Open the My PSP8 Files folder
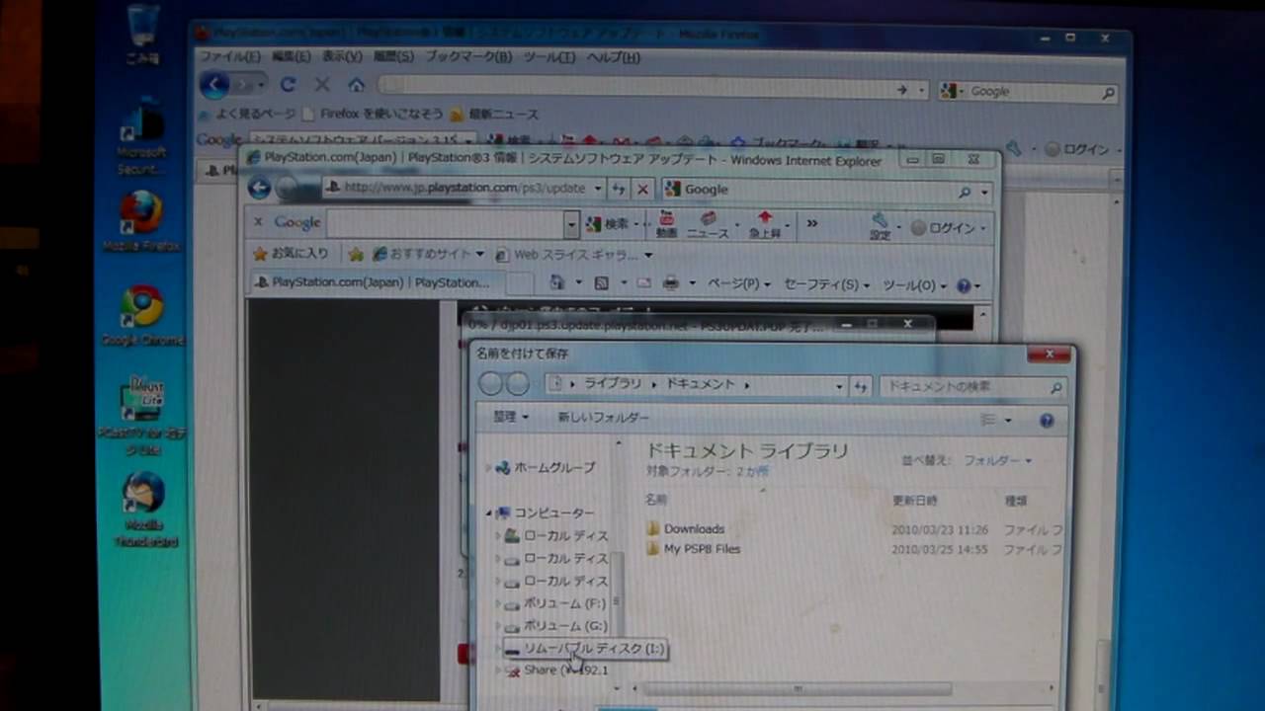1265x711 pixels. coord(693,549)
